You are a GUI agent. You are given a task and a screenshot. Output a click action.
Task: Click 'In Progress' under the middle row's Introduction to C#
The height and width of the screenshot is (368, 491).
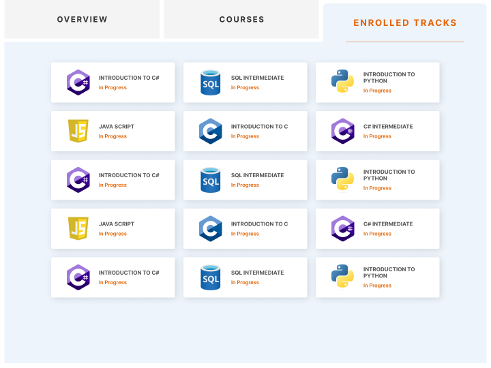[113, 185]
